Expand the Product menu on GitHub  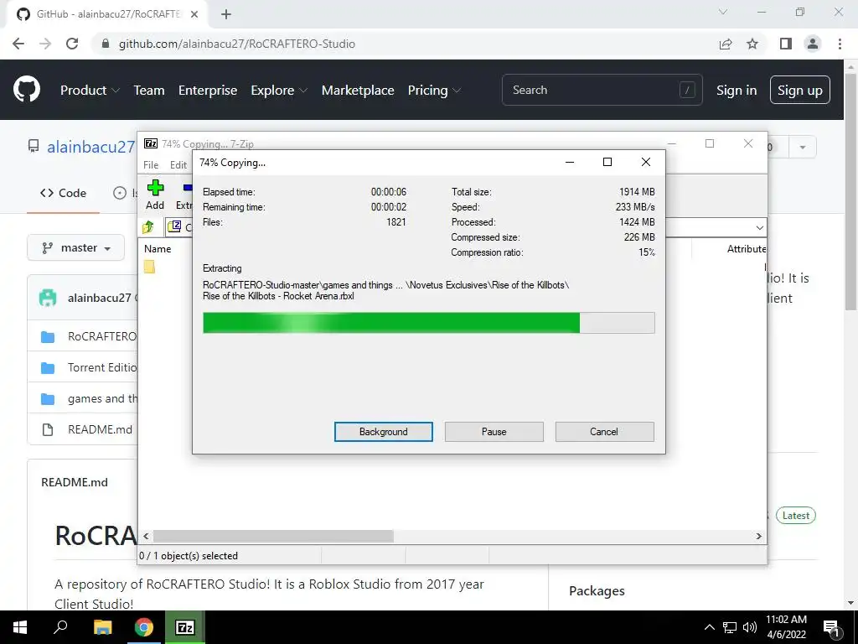pyautogui.click(x=90, y=91)
